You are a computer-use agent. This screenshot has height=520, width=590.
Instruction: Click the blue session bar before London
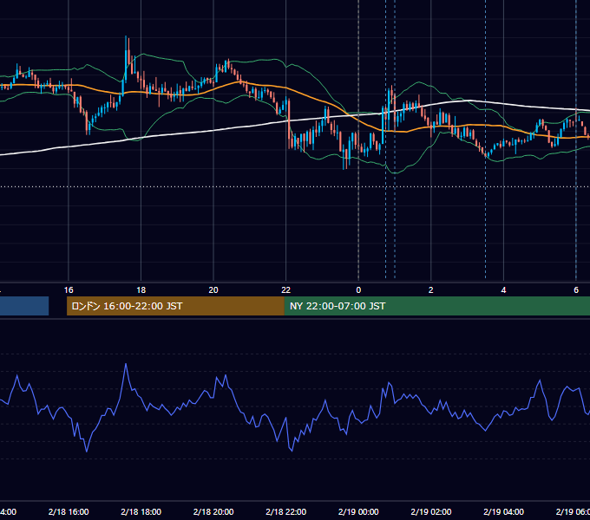[x=24, y=306]
